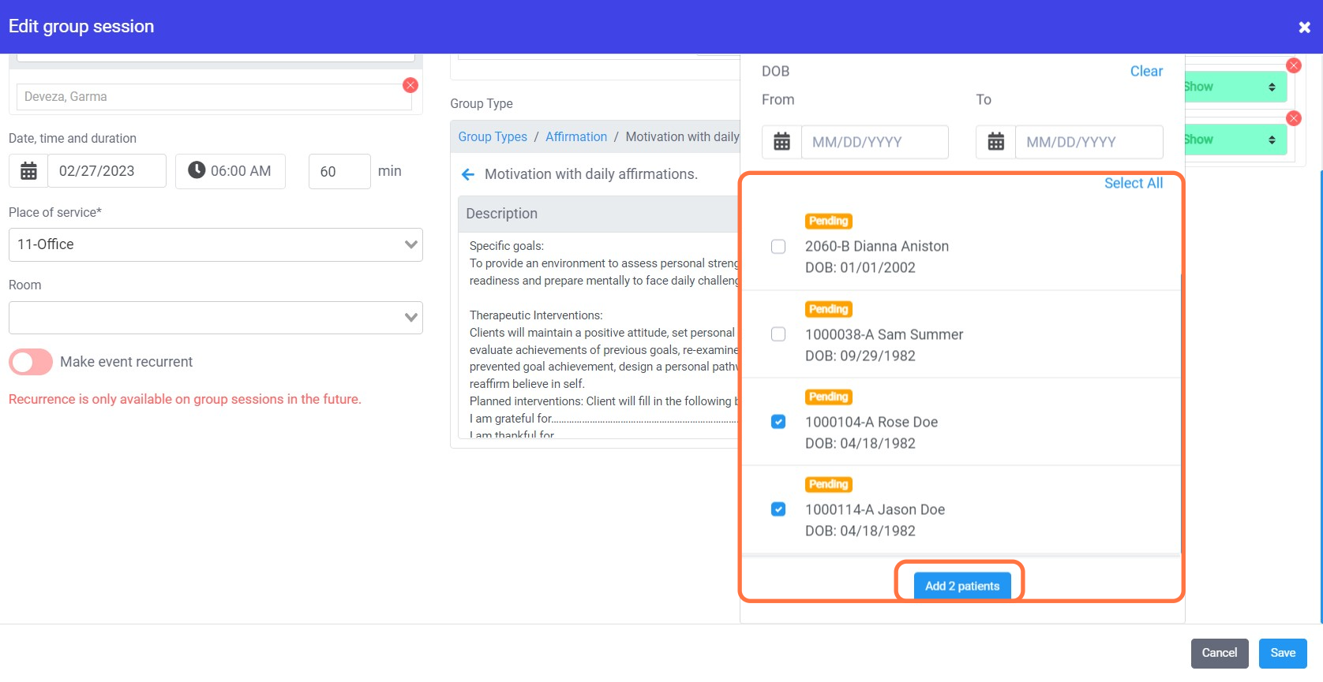Click the back arrow beside Motivation with daily affirmations
The width and height of the screenshot is (1323, 682).
click(x=468, y=174)
